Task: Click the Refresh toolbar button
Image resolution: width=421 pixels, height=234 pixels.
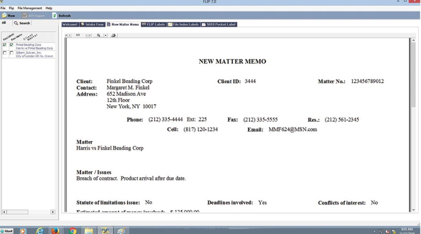Action: pos(61,16)
